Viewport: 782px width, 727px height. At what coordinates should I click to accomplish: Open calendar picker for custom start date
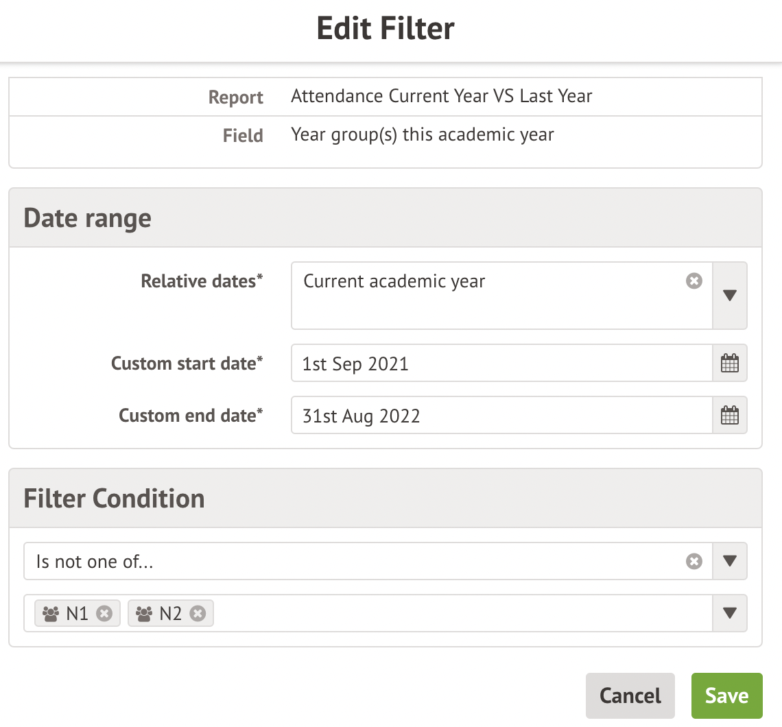pyautogui.click(x=730, y=363)
